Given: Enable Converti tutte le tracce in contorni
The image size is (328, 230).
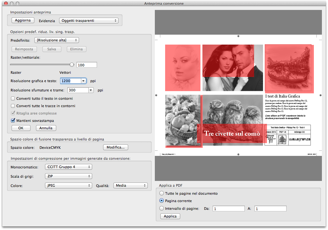Looking at the screenshot, I should (13, 106).
